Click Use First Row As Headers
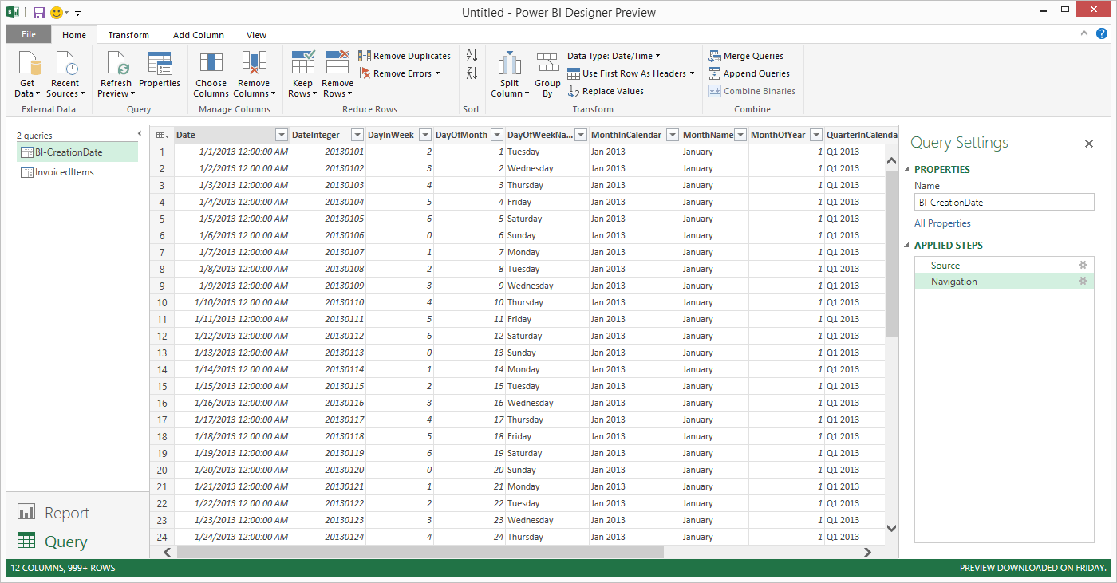The width and height of the screenshot is (1117, 583). click(630, 73)
